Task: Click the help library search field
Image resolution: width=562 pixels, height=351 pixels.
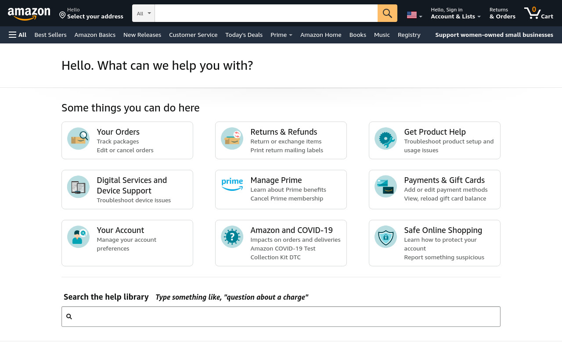Action: 281,316
